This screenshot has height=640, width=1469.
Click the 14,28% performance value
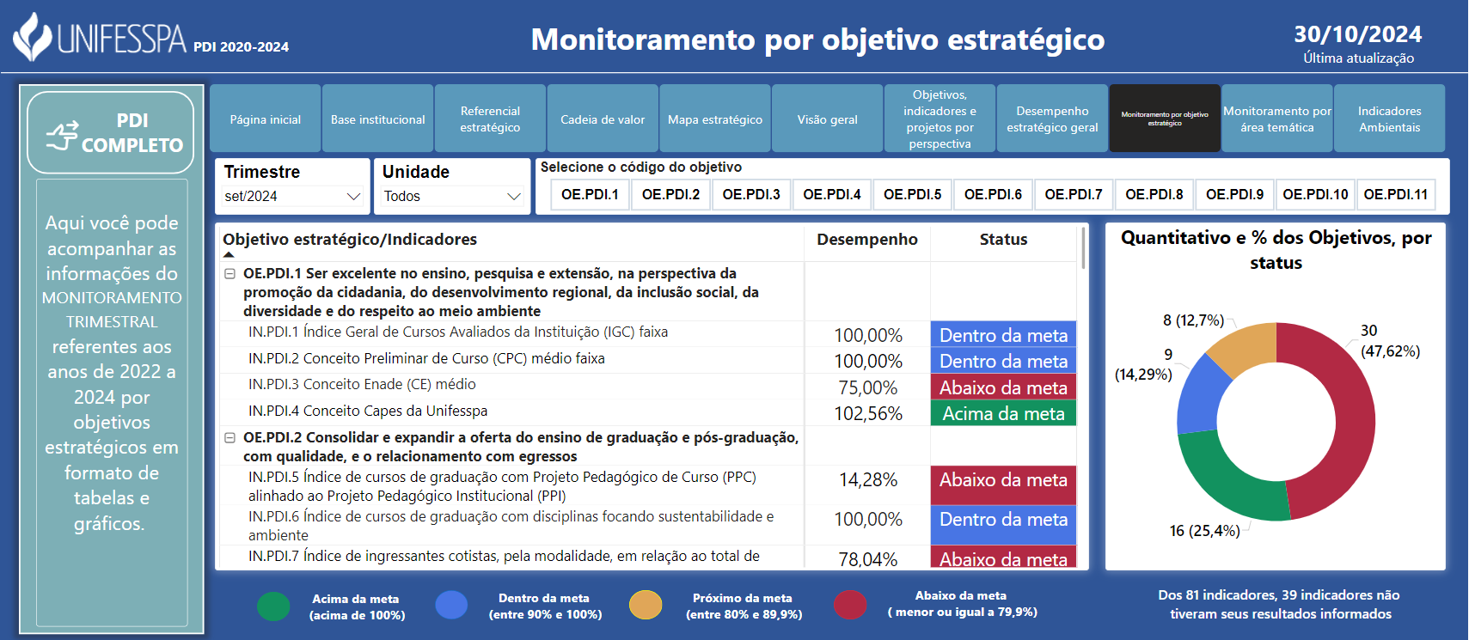pyautogui.click(x=868, y=480)
